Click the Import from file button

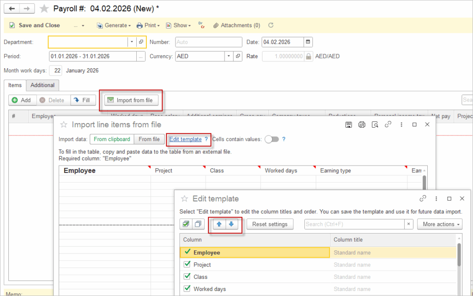[x=132, y=100]
